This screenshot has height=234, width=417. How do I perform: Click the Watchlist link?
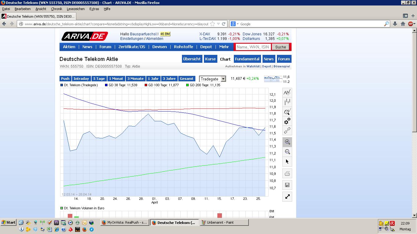253,66
